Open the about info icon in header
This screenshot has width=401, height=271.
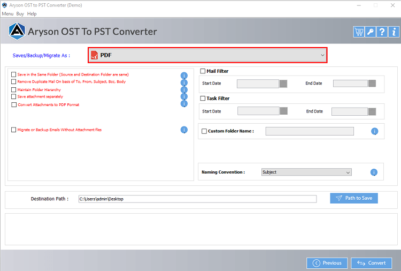(394, 32)
